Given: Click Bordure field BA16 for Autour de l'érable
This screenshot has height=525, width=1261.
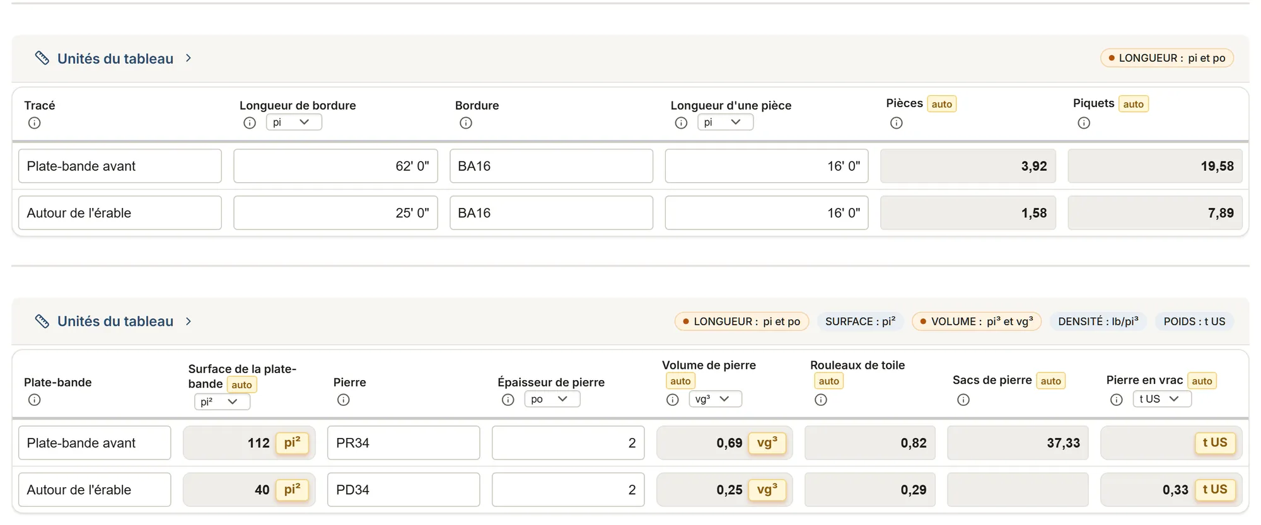Looking at the screenshot, I should coord(551,213).
